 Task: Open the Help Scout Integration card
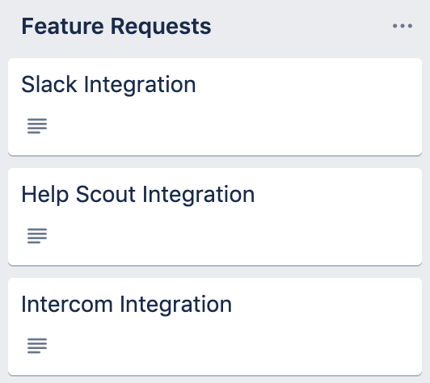point(215,217)
